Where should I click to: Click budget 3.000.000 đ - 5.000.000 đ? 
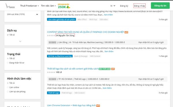[98, 79]
